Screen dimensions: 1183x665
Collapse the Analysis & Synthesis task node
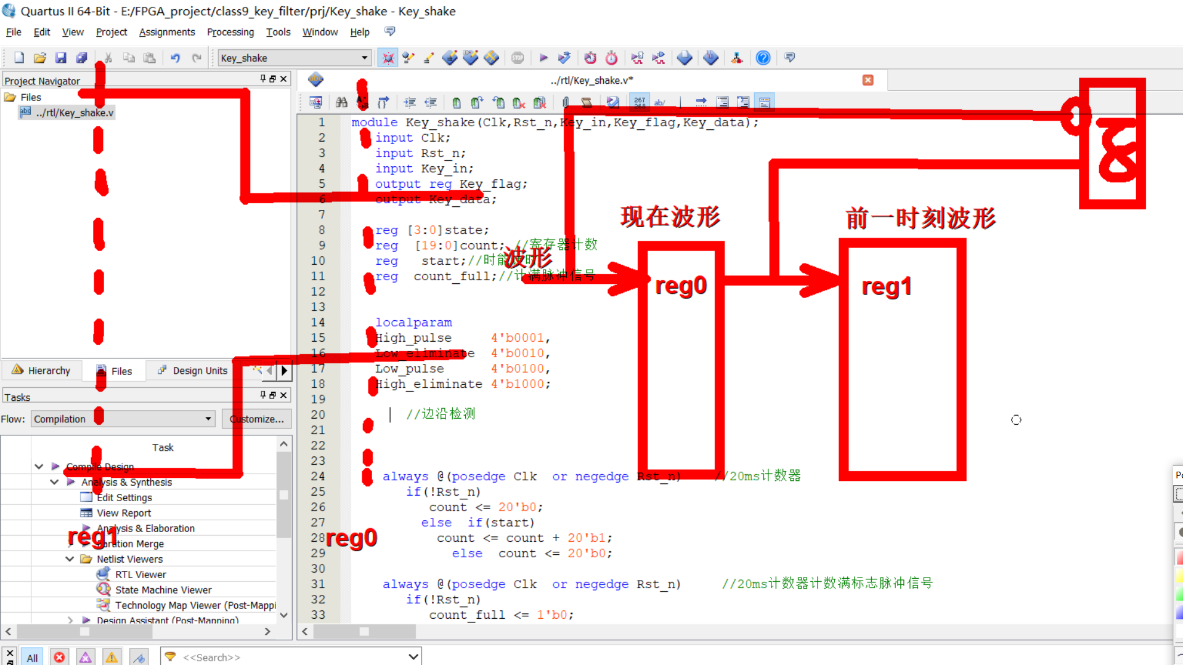pos(54,482)
